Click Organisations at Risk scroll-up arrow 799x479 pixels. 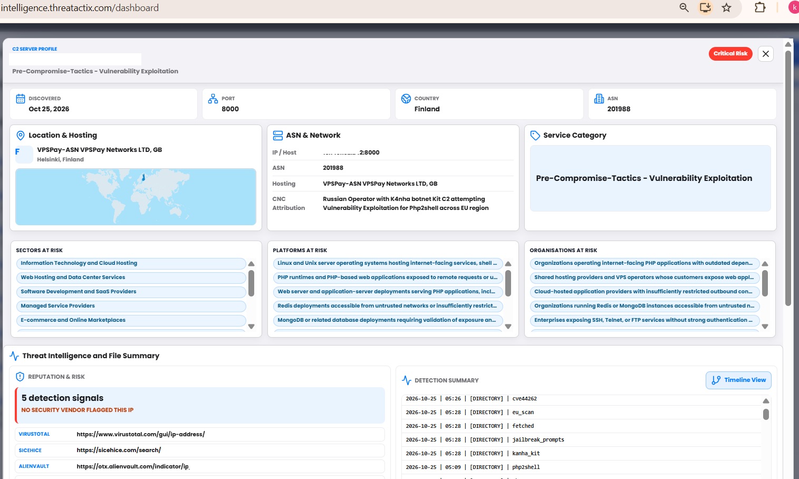click(x=765, y=264)
